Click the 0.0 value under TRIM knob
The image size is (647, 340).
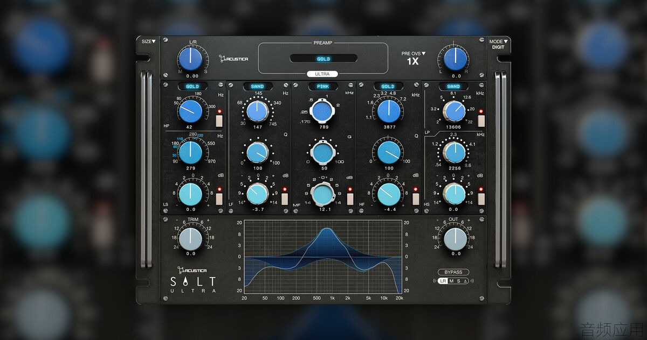pyautogui.click(x=190, y=253)
